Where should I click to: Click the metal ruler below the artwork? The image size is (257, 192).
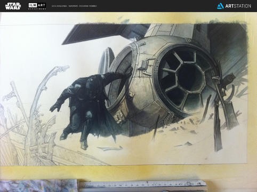click(142, 185)
